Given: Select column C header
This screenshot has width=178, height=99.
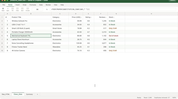Looking at the screenshot, I should [x=60, y=14].
